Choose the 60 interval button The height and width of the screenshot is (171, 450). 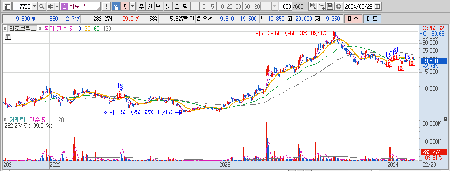(x=247, y=6)
